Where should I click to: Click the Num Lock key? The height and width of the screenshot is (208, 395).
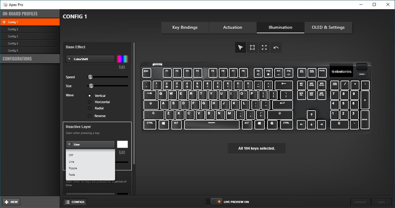click(335, 85)
